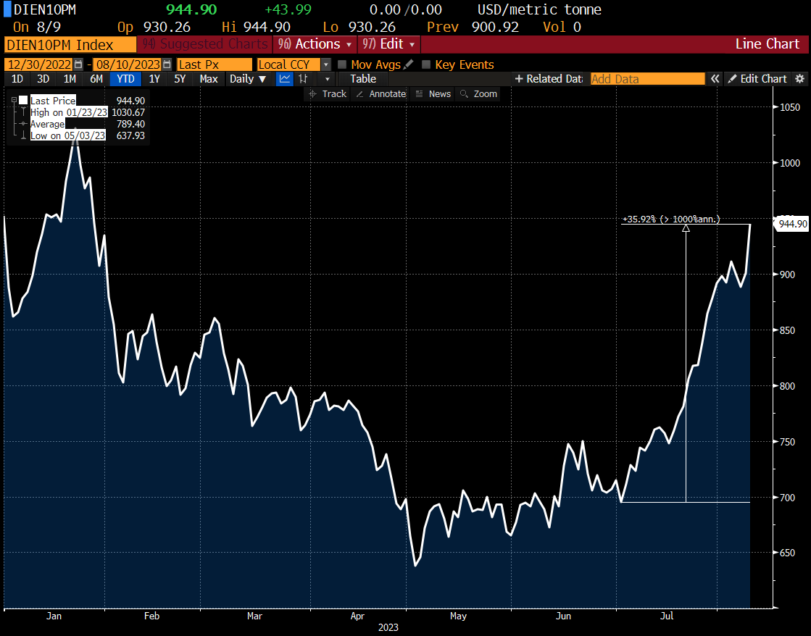811x636 pixels.
Task: Open Daily periodicity dropdown
Action: 248,79
